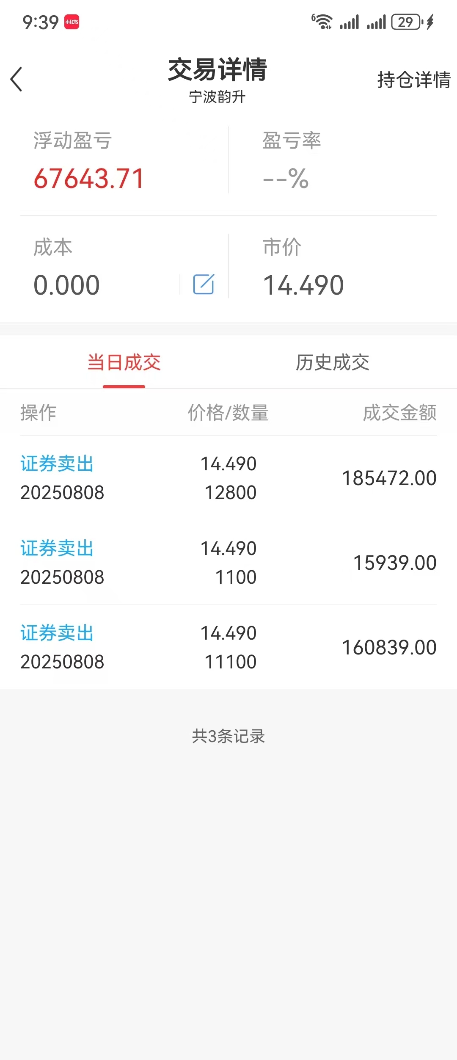Screen dimensions: 457x1060
Task: Open the 证券卖出 trade of 12800 shares
Action: [228, 478]
